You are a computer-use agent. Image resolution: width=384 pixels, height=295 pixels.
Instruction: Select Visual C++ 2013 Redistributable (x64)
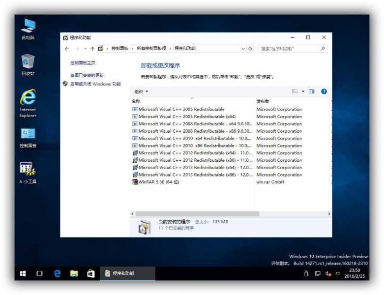[192, 168]
